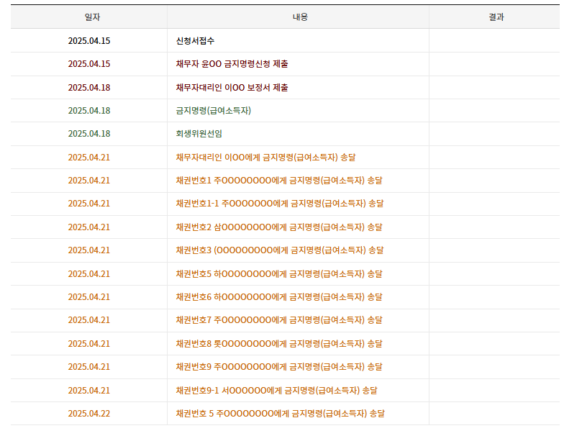Screen dimensions: 564x436
Task: Select 채무자대리인 이OO 보정서 제출 row text
Action: 232,88
